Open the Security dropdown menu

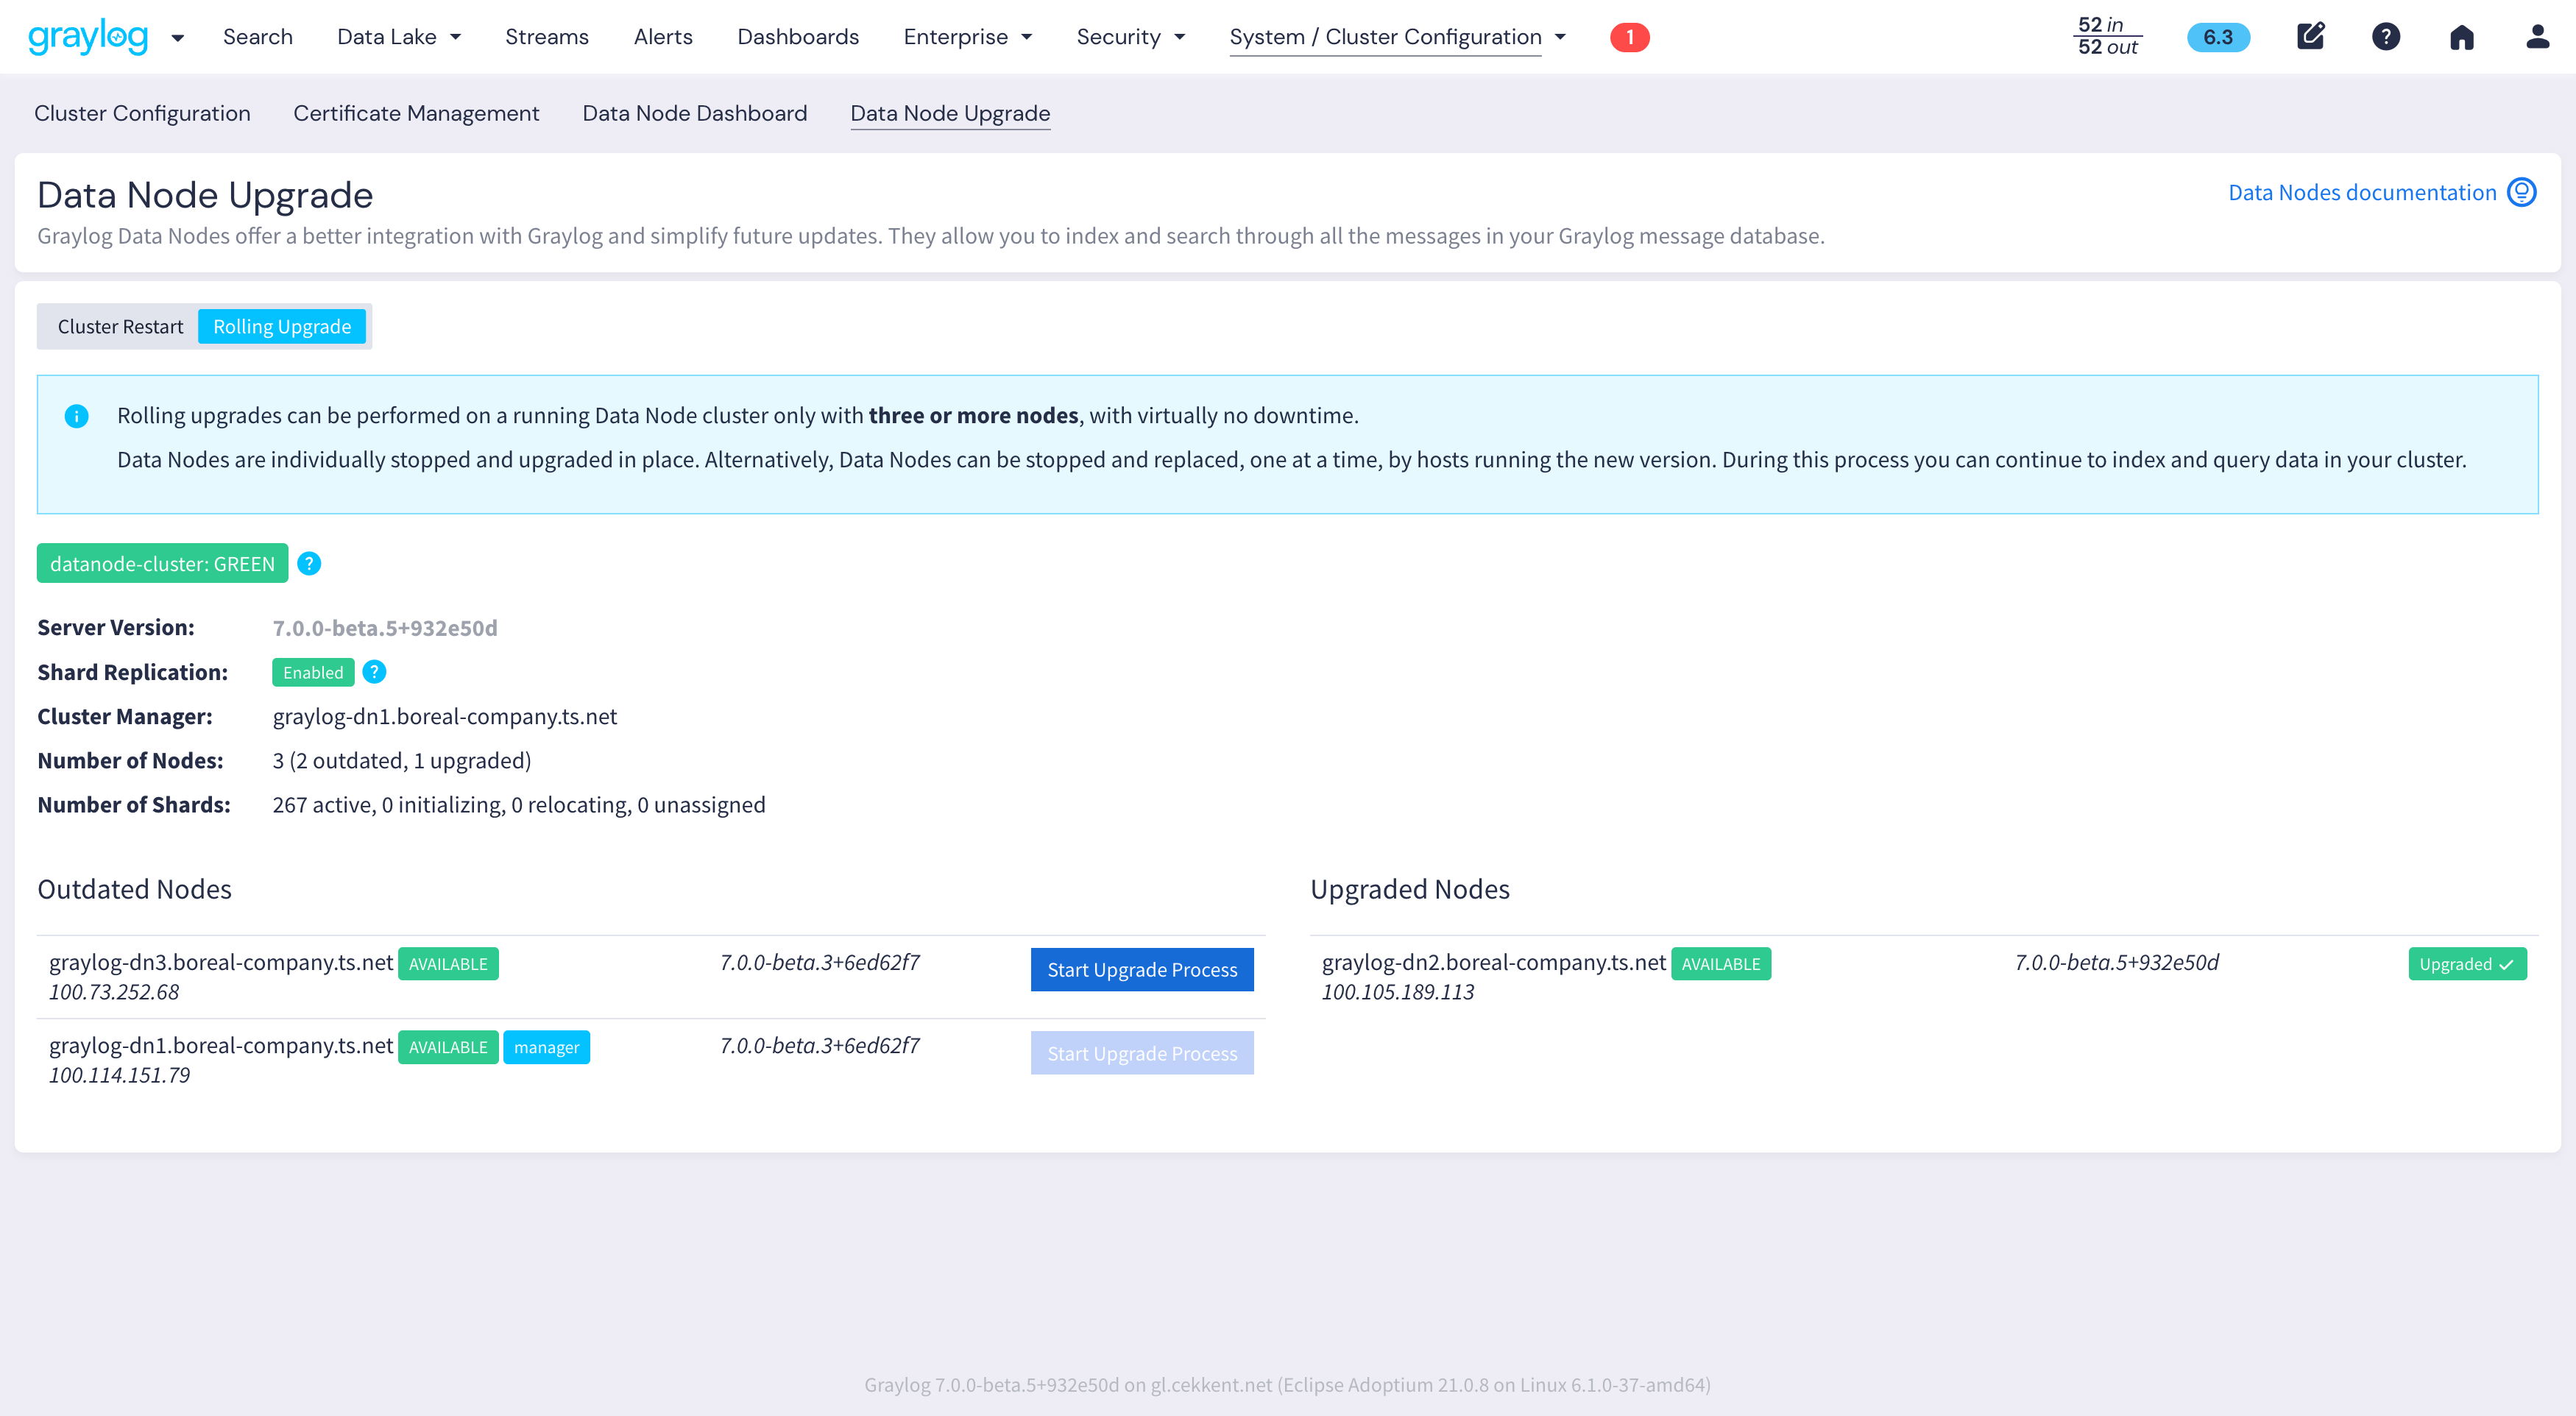[x=1130, y=37]
